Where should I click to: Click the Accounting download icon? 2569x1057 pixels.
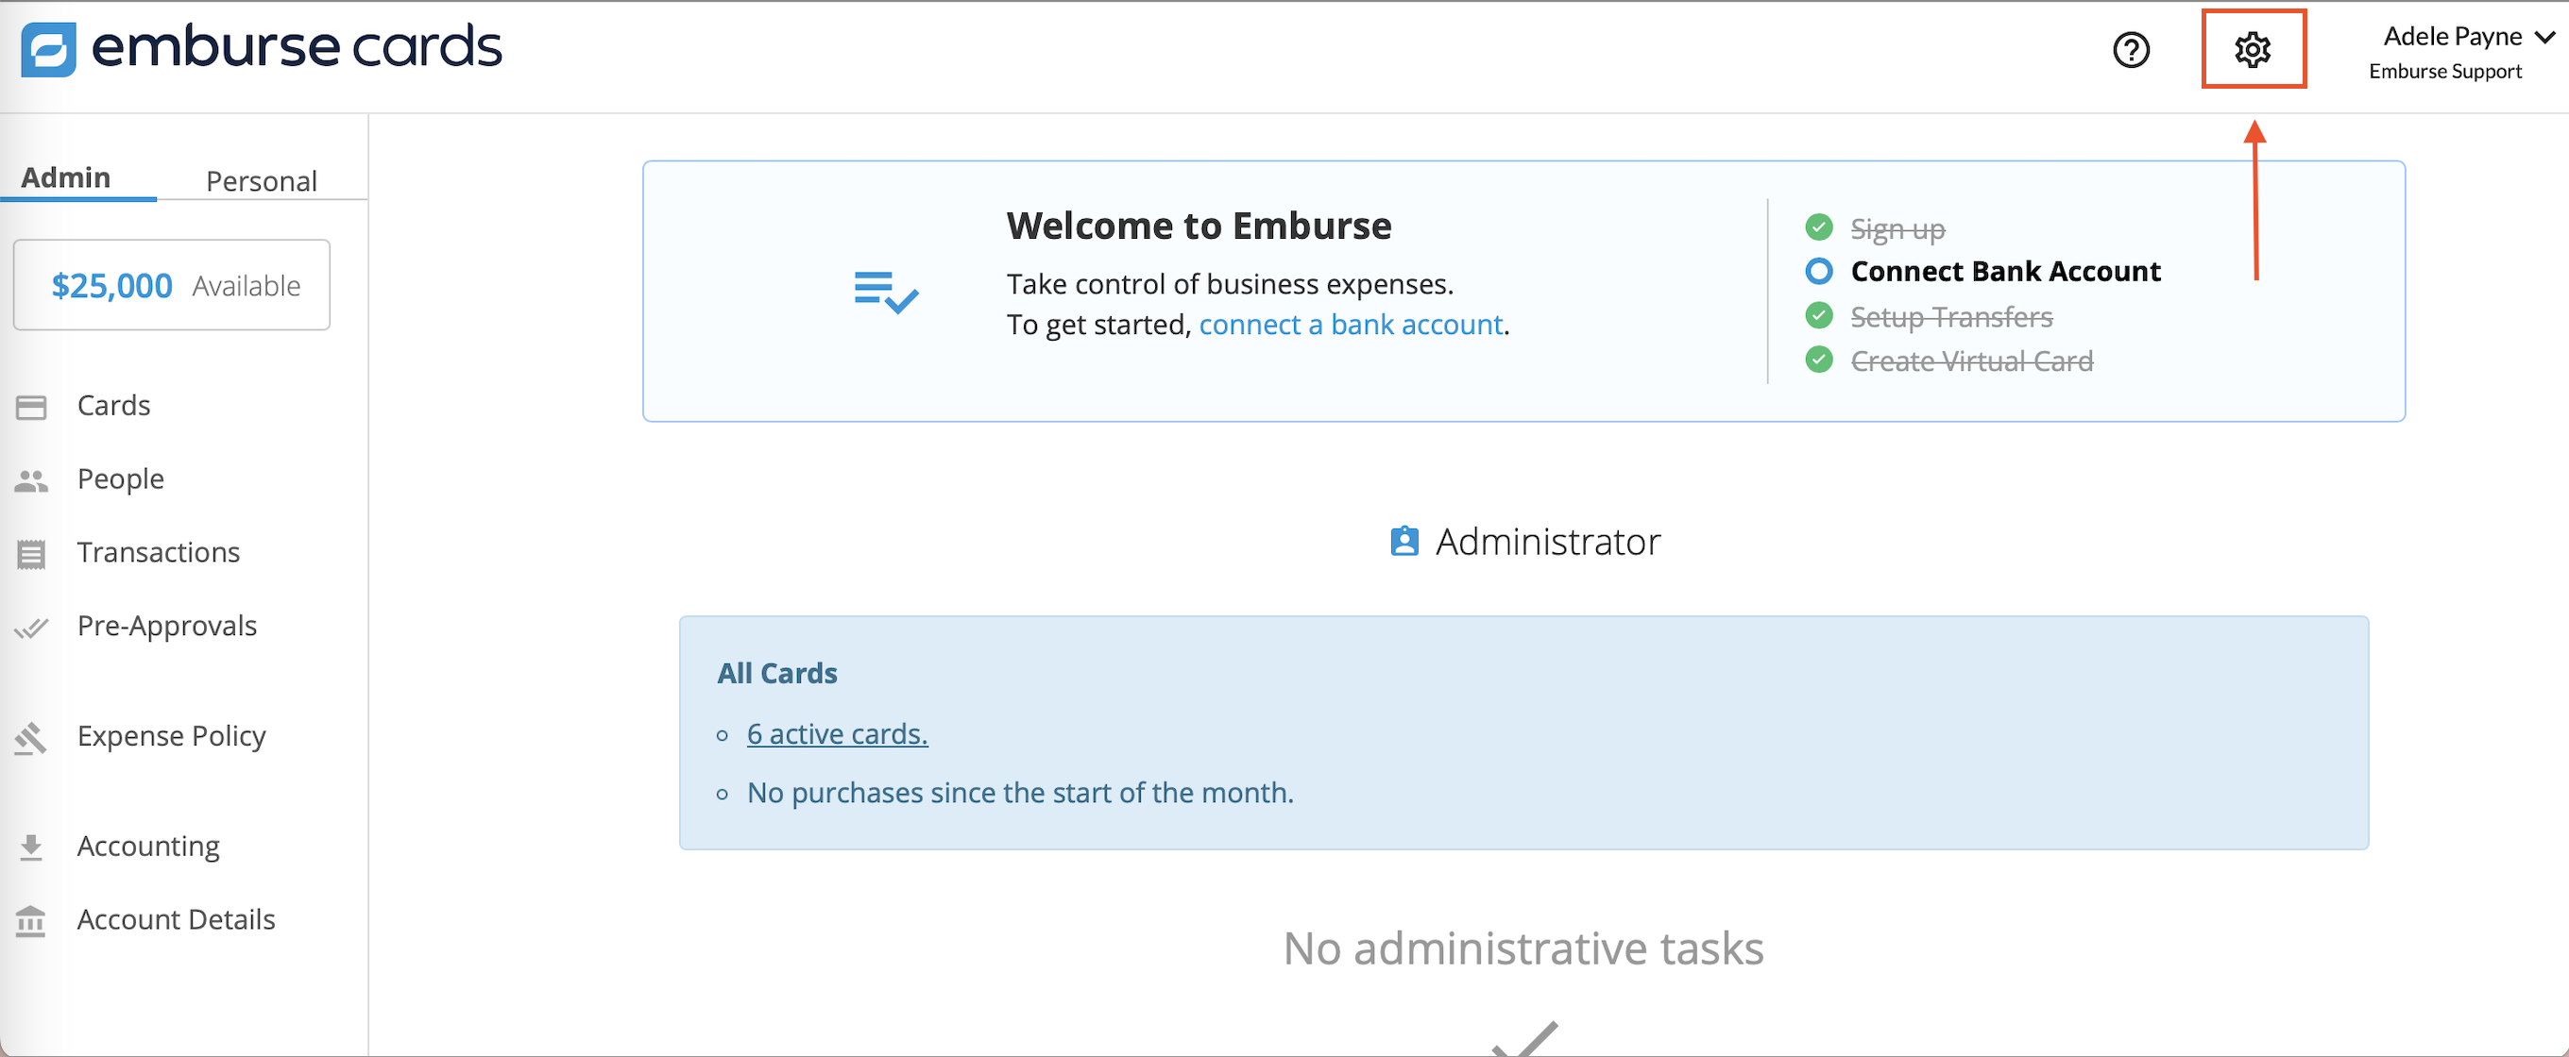coord(31,847)
